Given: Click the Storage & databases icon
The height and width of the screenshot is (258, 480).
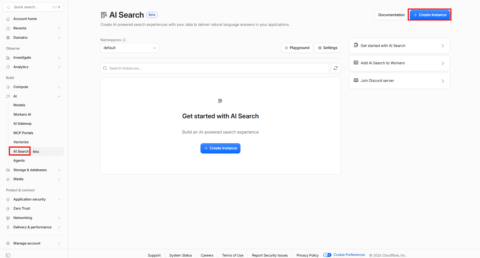Looking at the screenshot, I should pos(8,170).
